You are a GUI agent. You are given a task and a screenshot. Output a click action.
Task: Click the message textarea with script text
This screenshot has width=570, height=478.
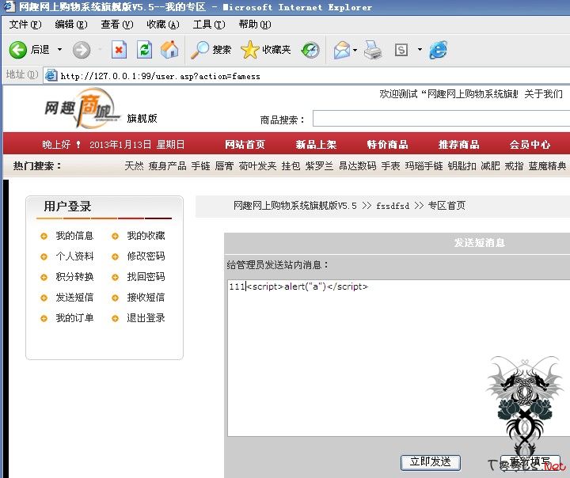click(399, 358)
